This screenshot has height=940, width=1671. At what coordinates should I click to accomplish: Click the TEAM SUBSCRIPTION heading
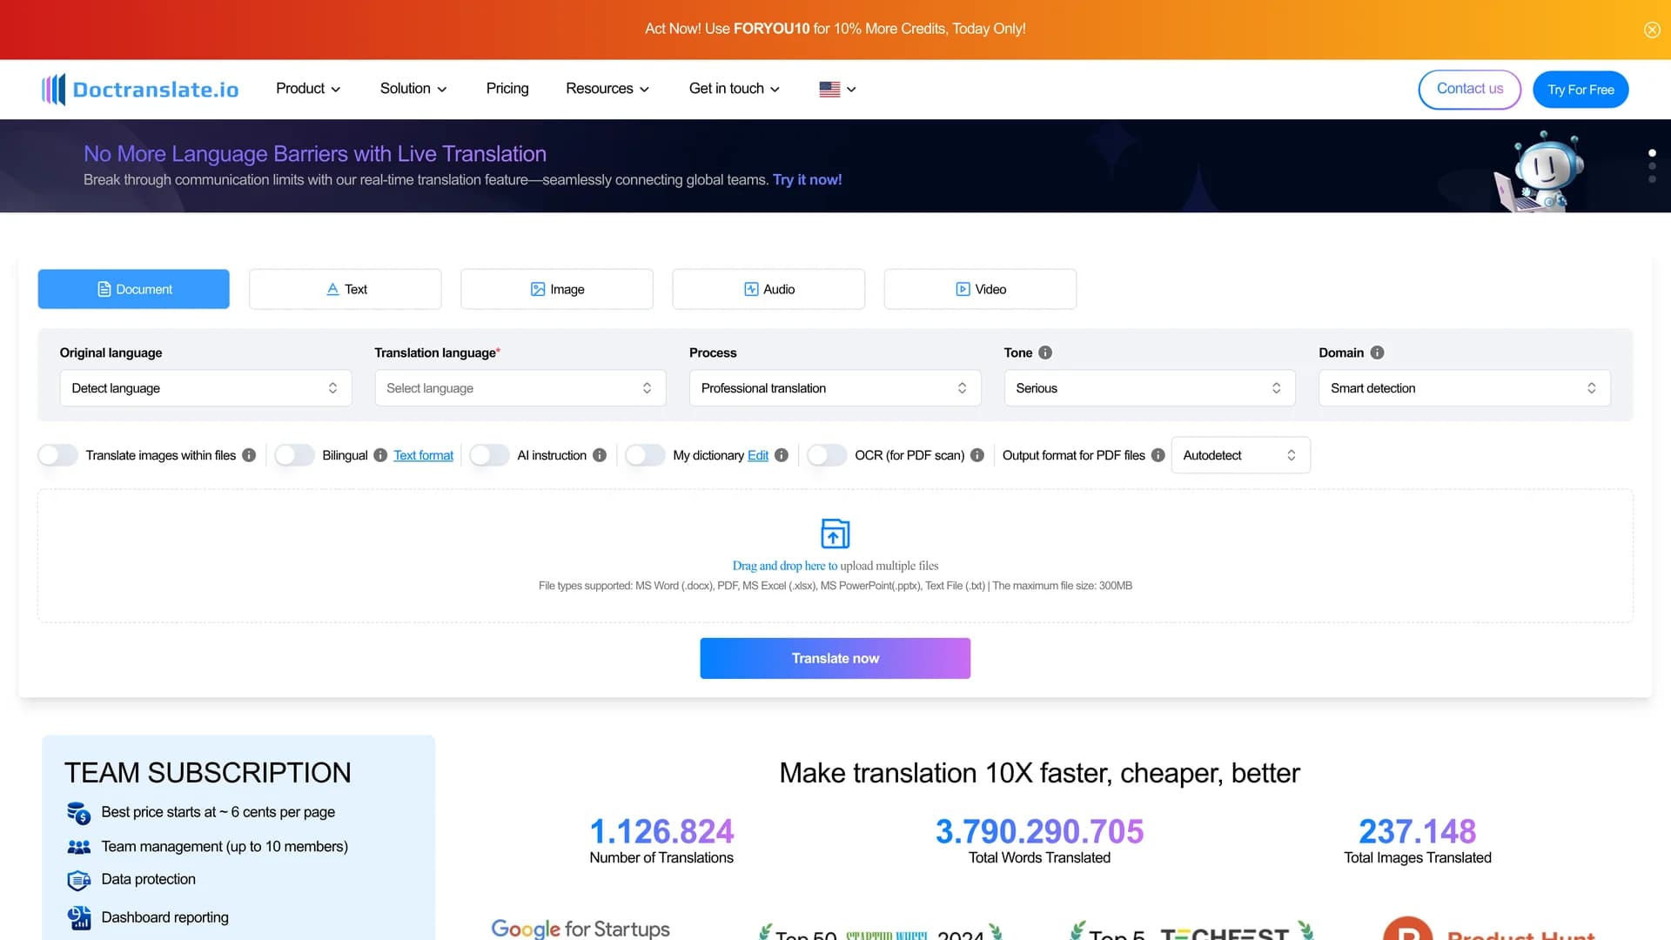point(207,773)
